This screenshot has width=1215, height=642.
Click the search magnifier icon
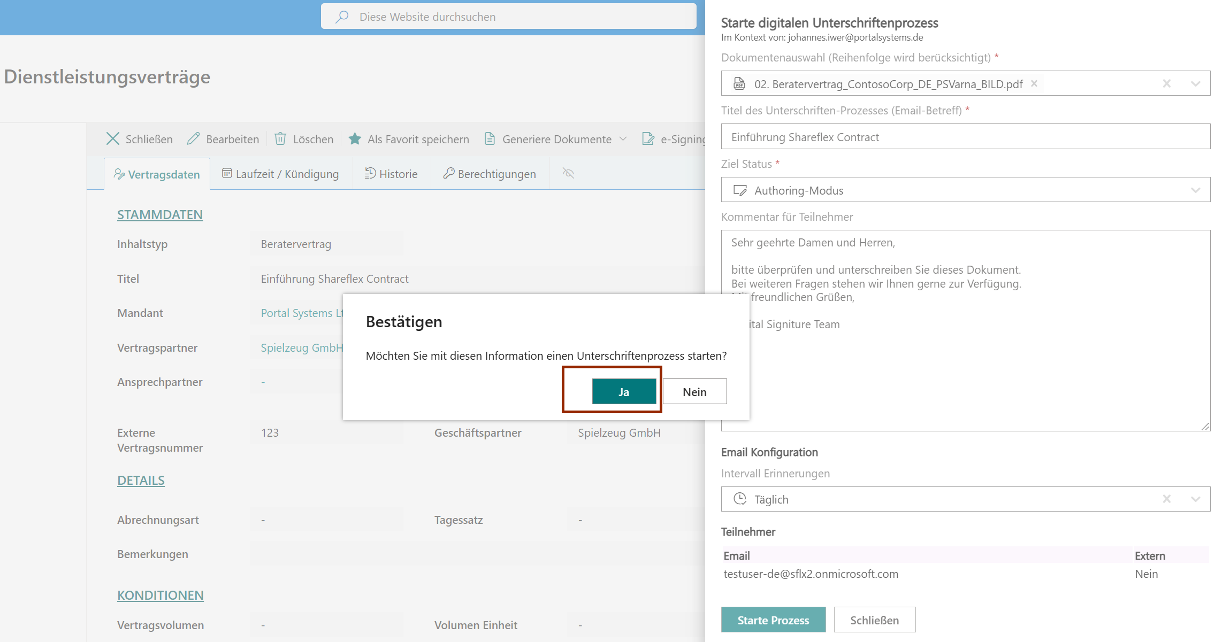pyautogui.click(x=342, y=17)
